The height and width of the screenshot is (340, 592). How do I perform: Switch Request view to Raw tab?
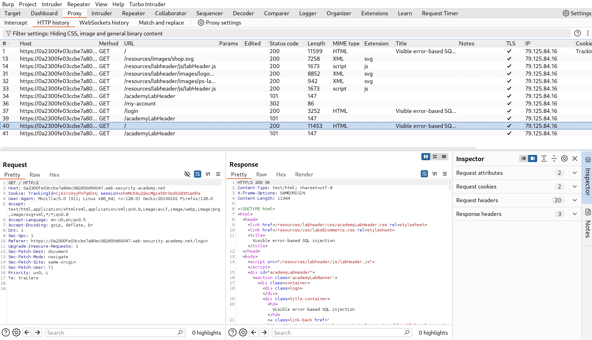(35, 175)
